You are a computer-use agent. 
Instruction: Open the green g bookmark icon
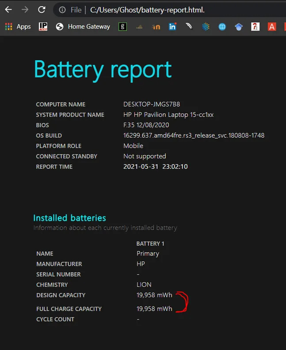[x=122, y=27]
